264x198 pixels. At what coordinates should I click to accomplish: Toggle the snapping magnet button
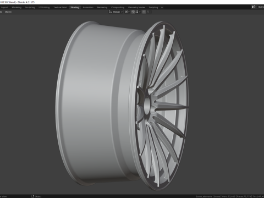(x=133, y=12)
